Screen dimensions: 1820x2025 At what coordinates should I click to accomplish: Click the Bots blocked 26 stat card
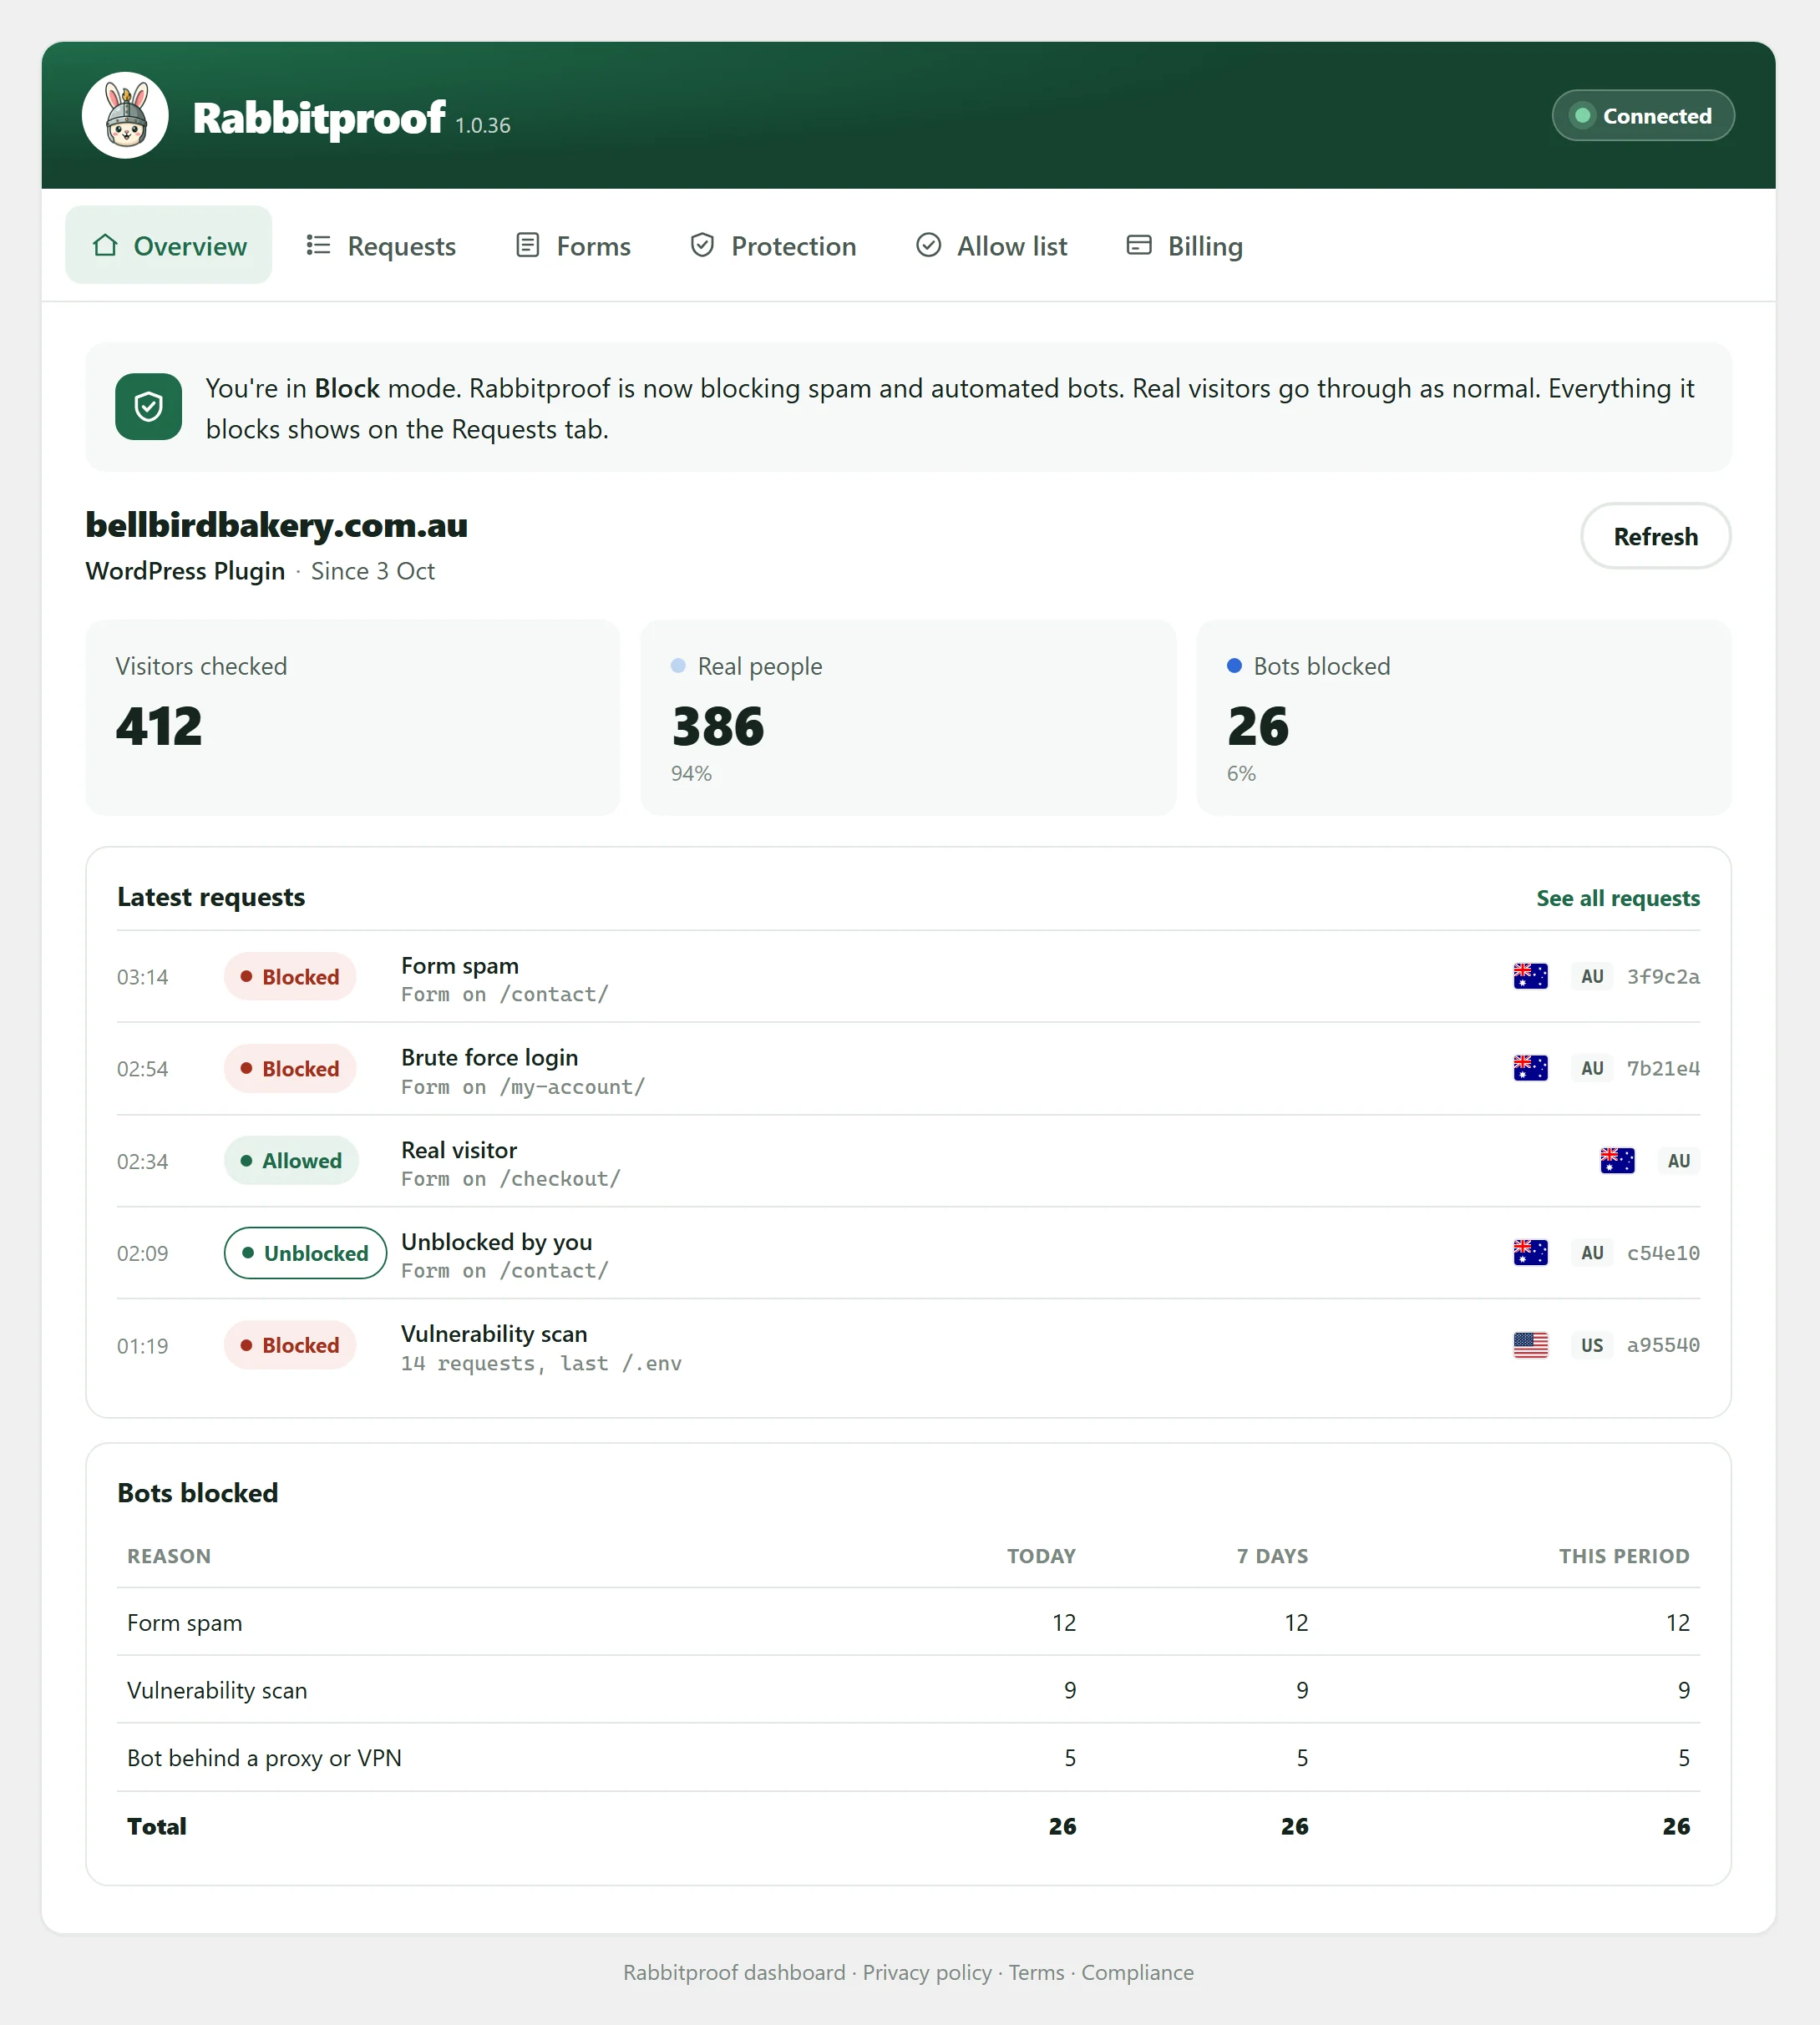click(x=1464, y=717)
